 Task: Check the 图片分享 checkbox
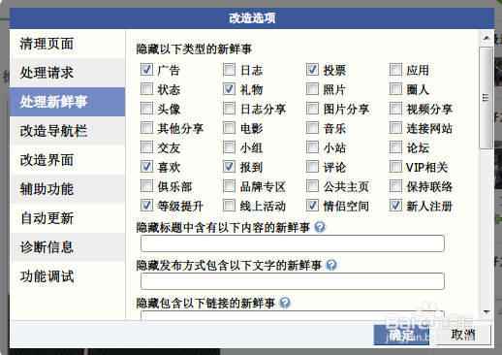(312, 109)
